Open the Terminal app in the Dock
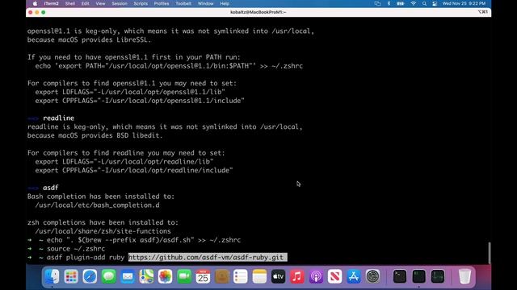The width and height of the screenshot is (517, 290). point(400,276)
